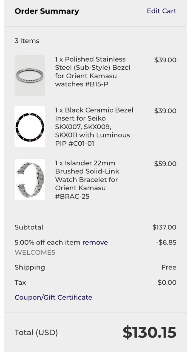Screen dimensions: 188x352
Task: Click the Subtotal label
Action: 29,227
